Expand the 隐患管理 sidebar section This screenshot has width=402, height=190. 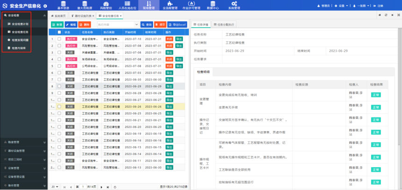[x=23, y=142]
